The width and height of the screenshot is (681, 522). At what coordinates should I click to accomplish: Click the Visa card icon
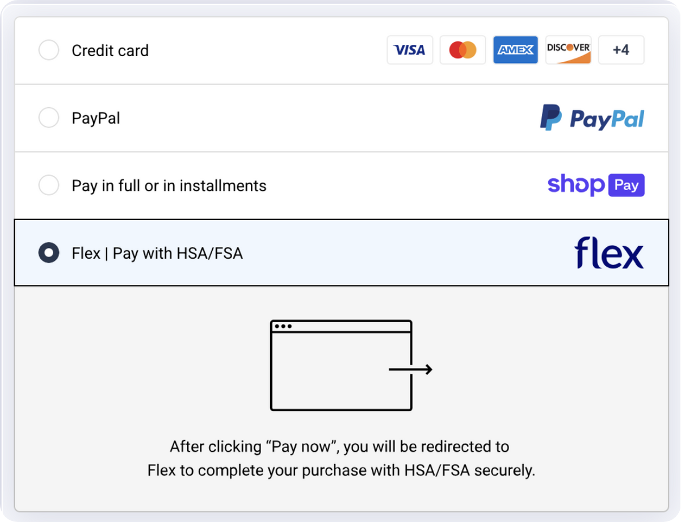(x=410, y=50)
